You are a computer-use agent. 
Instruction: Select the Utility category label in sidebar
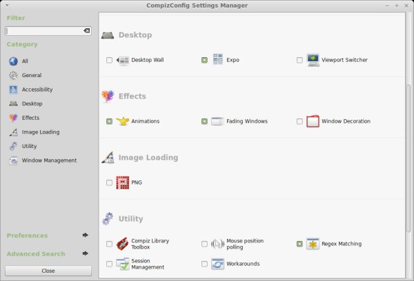click(x=29, y=146)
